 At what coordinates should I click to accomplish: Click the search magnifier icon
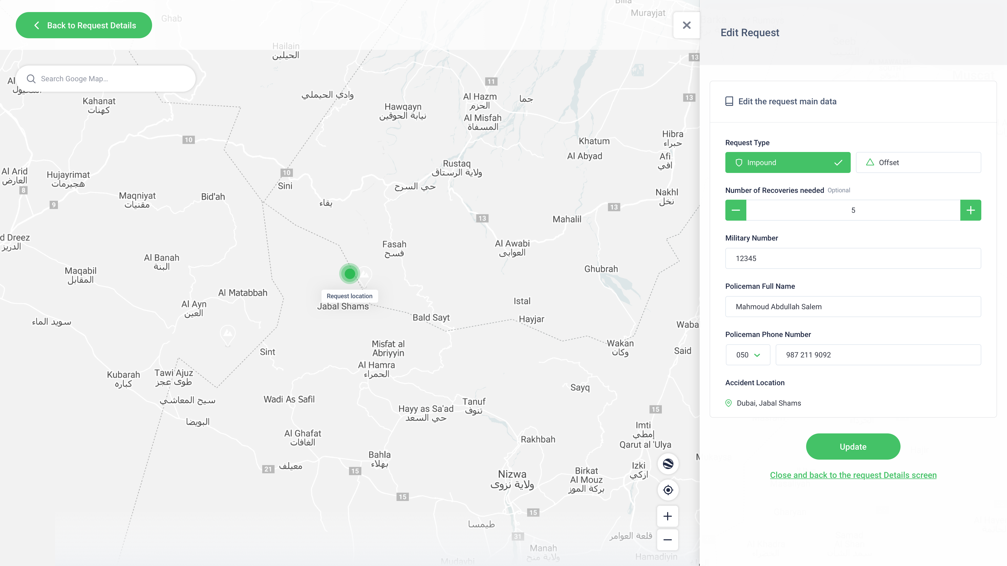[x=31, y=79]
